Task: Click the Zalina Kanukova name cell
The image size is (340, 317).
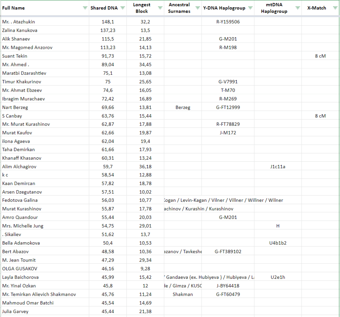Action: [20, 30]
